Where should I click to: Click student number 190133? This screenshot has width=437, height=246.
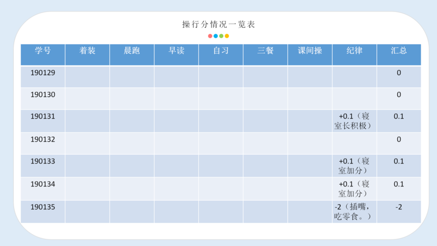(43, 161)
